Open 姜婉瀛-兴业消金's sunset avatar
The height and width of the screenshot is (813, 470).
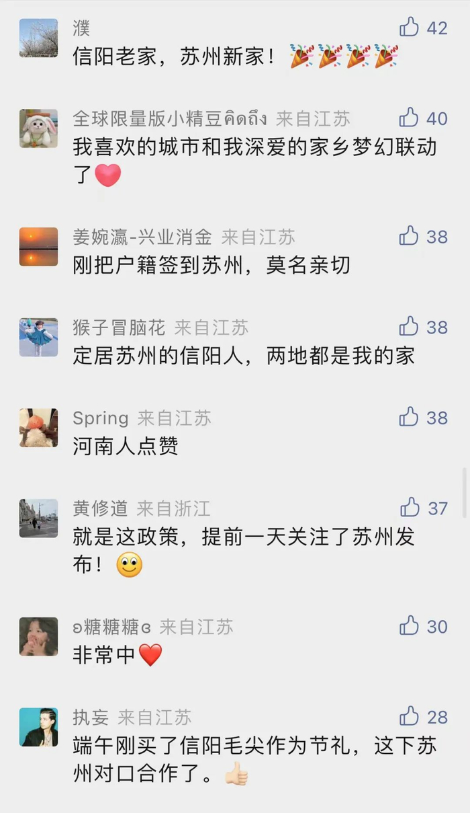38,247
